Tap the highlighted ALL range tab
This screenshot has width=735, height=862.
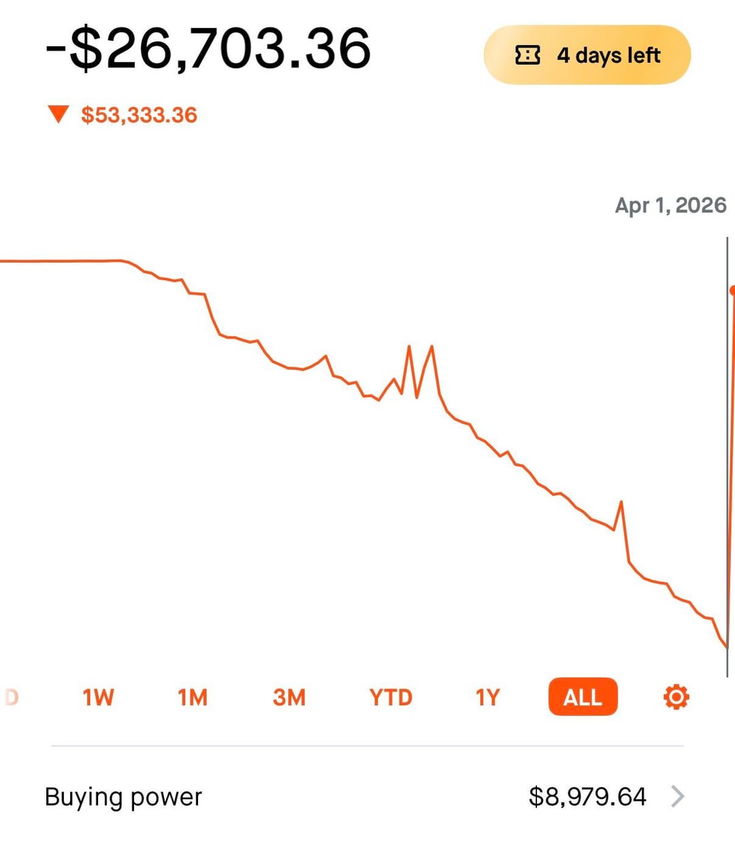tap(583, 697)
